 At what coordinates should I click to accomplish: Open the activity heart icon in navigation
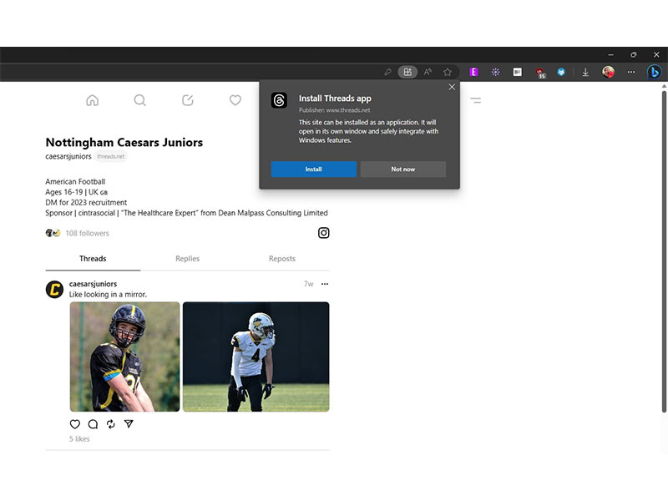click(235, 100)
